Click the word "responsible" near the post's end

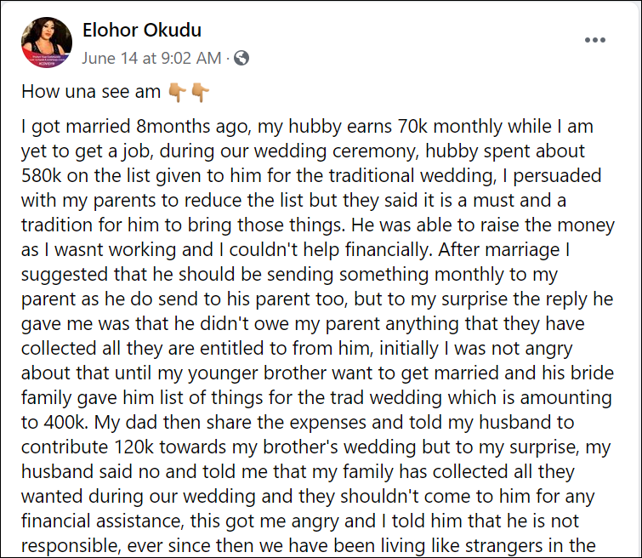(x=71, y=546)
